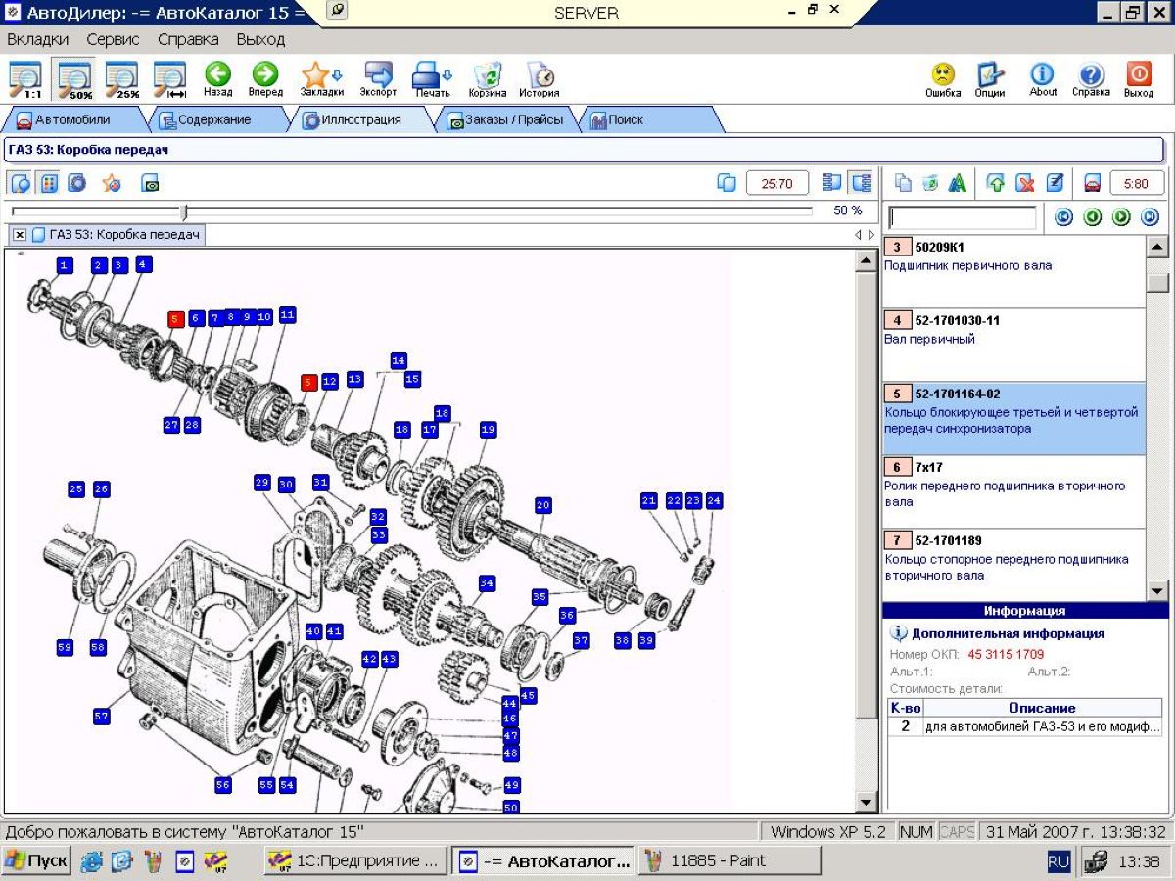Select part row 52-1701030-11
The height and width of the screenshot is (881, 1175).
pos(1013,346)
